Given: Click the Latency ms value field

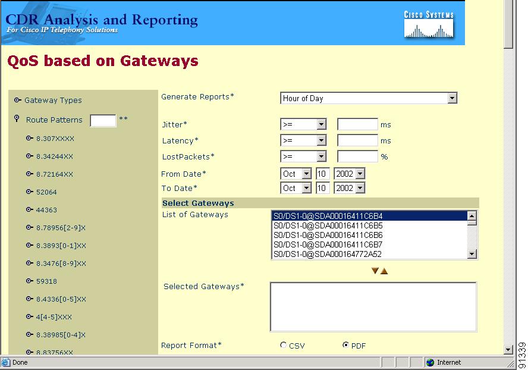Looking at the screenshot, I should tap(357, 140).
